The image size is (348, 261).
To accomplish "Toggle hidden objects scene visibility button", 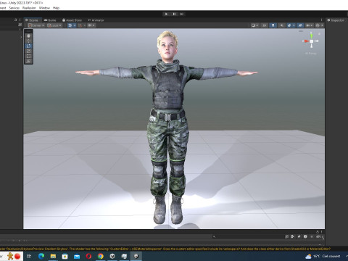I will tap(300, 25).
